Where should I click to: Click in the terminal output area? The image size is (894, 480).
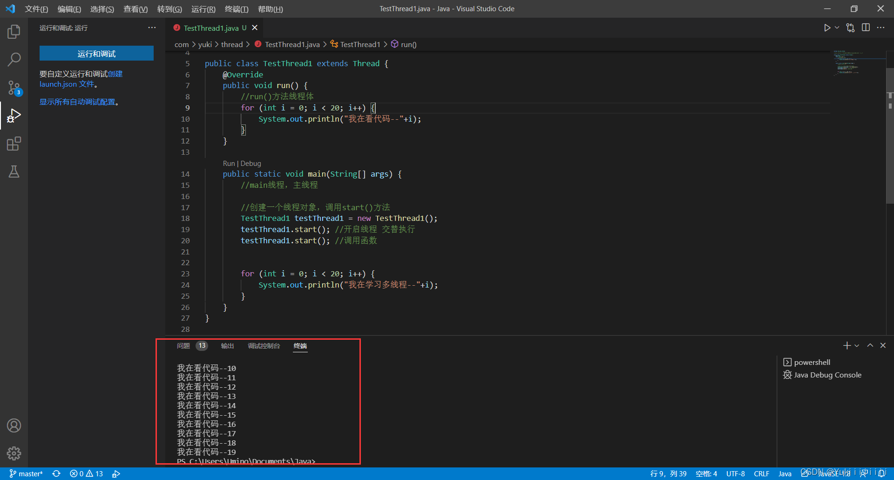(471, 410)
